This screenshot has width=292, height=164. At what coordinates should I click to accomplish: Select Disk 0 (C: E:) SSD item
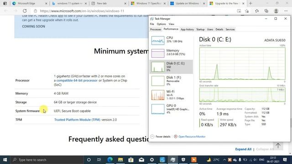(x=171, y=67)
